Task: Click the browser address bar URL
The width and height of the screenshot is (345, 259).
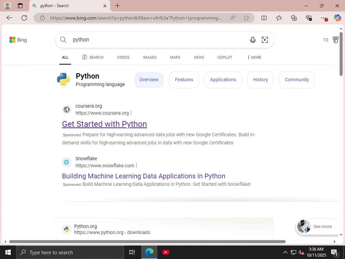Action: tap(136, 18)
